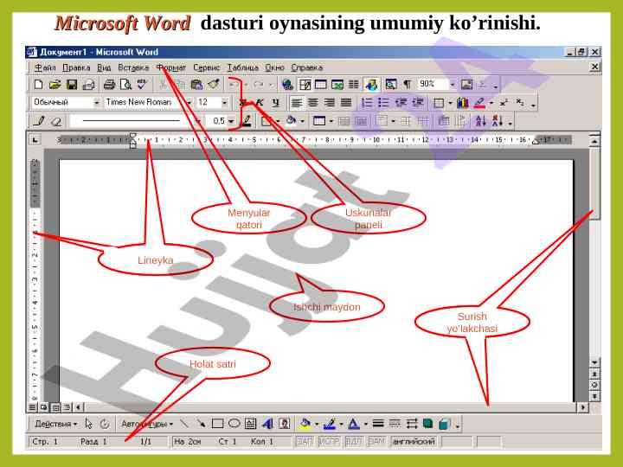Select the Rectangle drawing tool
623x467 pixels.
[x=218, y=424]
